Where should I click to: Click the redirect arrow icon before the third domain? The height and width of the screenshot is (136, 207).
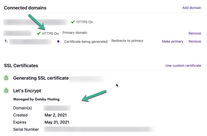tap(6, 41)
